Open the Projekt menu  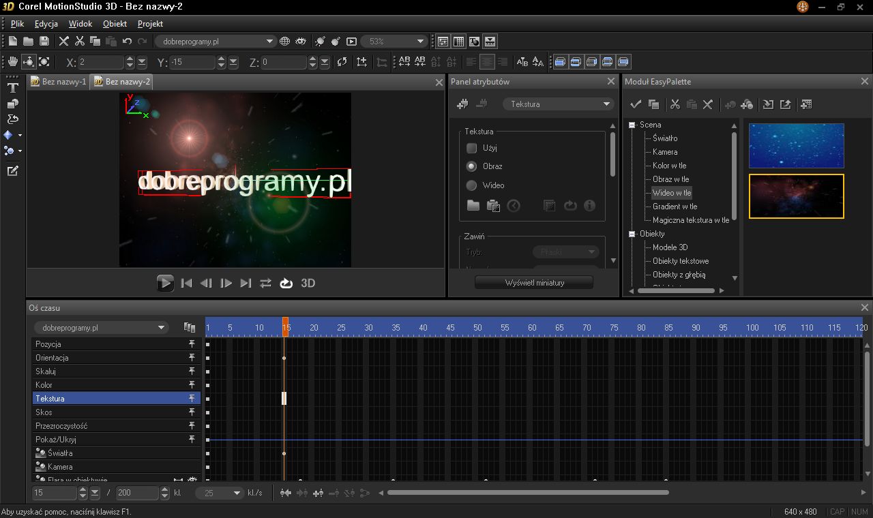150,24
